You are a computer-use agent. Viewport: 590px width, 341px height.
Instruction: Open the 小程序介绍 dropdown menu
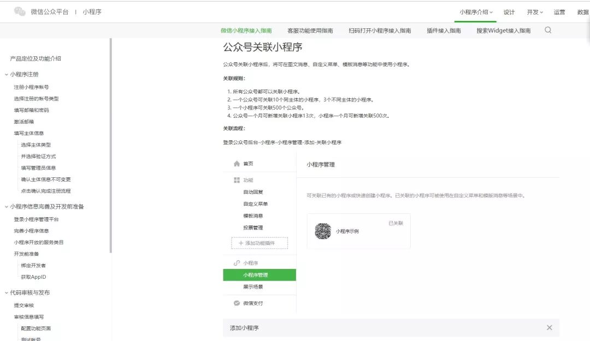coord(476,12)
